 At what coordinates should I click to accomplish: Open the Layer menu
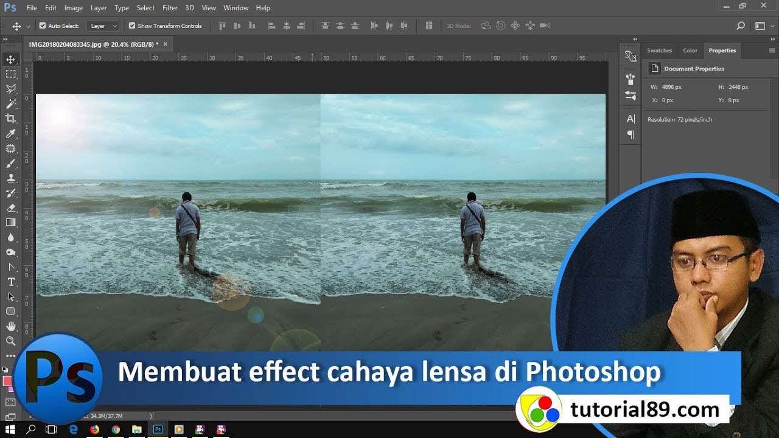99,8
